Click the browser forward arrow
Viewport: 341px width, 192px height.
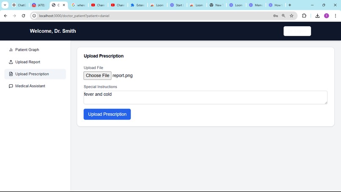tap(14, 16)
